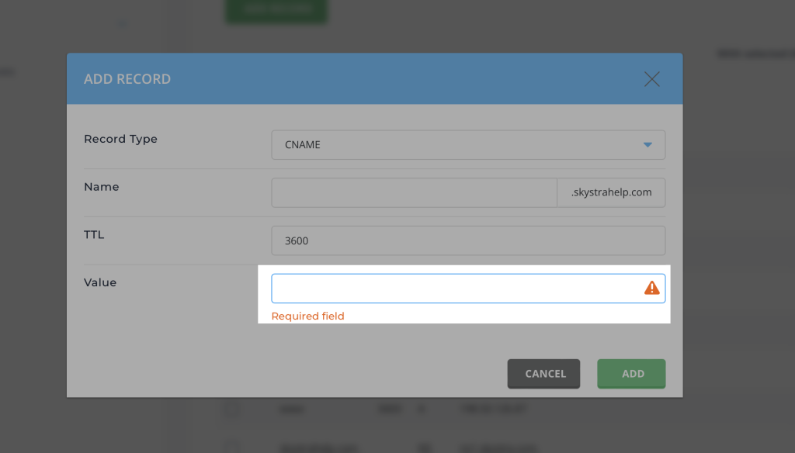
Task: Expand the Record Type dropdown arrow
Action: tap(647, 145)
